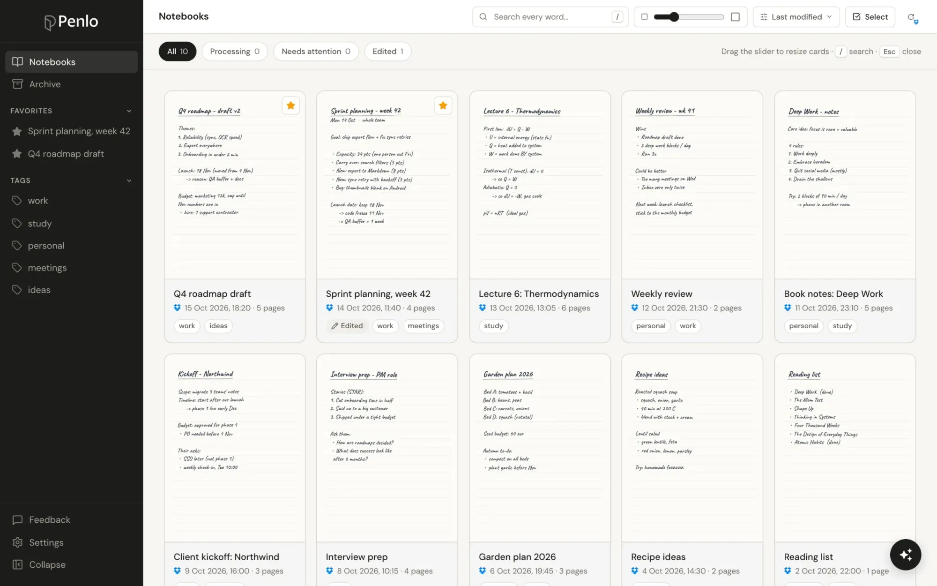The width and height of the screenshot is (937, 586).
Task: Click the Dropbox icon on Book notes card
Action: pyautogui.click(x=788, y=308)
